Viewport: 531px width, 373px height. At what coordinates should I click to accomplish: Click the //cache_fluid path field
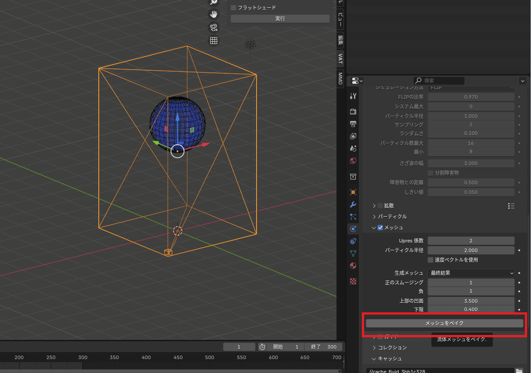pyautogui.click(x=440, y=371)
